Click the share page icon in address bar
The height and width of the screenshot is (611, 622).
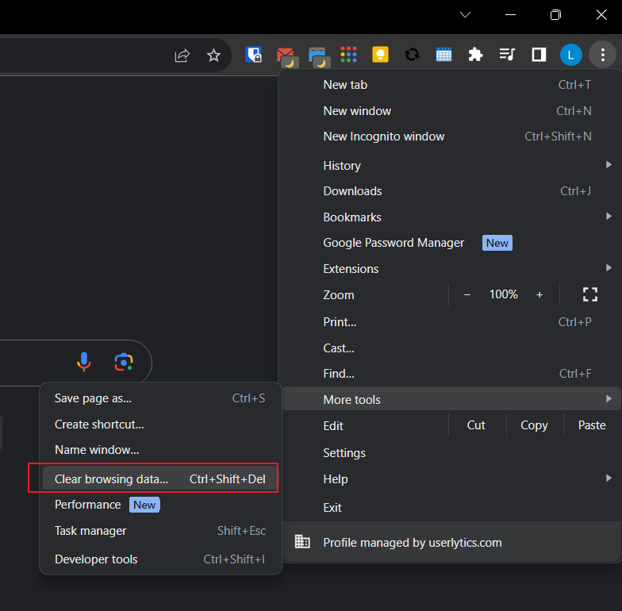point(182,55)
